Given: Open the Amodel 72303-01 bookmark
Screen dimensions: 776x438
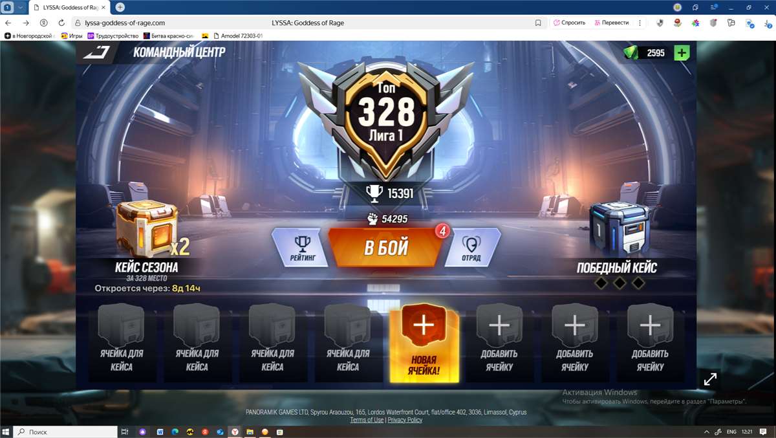Looking at the screenshot, I should [238, 36].
